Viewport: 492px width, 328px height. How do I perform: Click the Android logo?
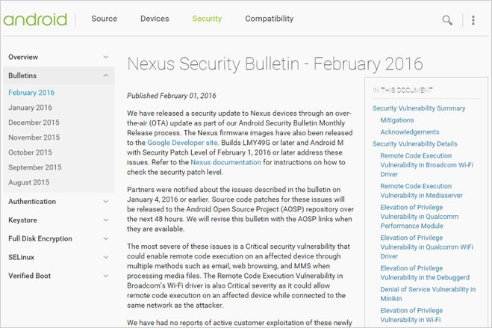pos(35,19)
